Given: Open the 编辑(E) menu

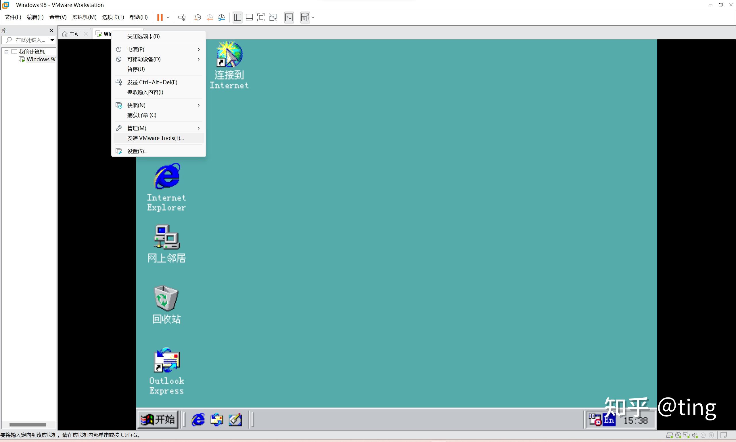Looking at the screenshot, I should pyautogui.click(x=35, y=17).
